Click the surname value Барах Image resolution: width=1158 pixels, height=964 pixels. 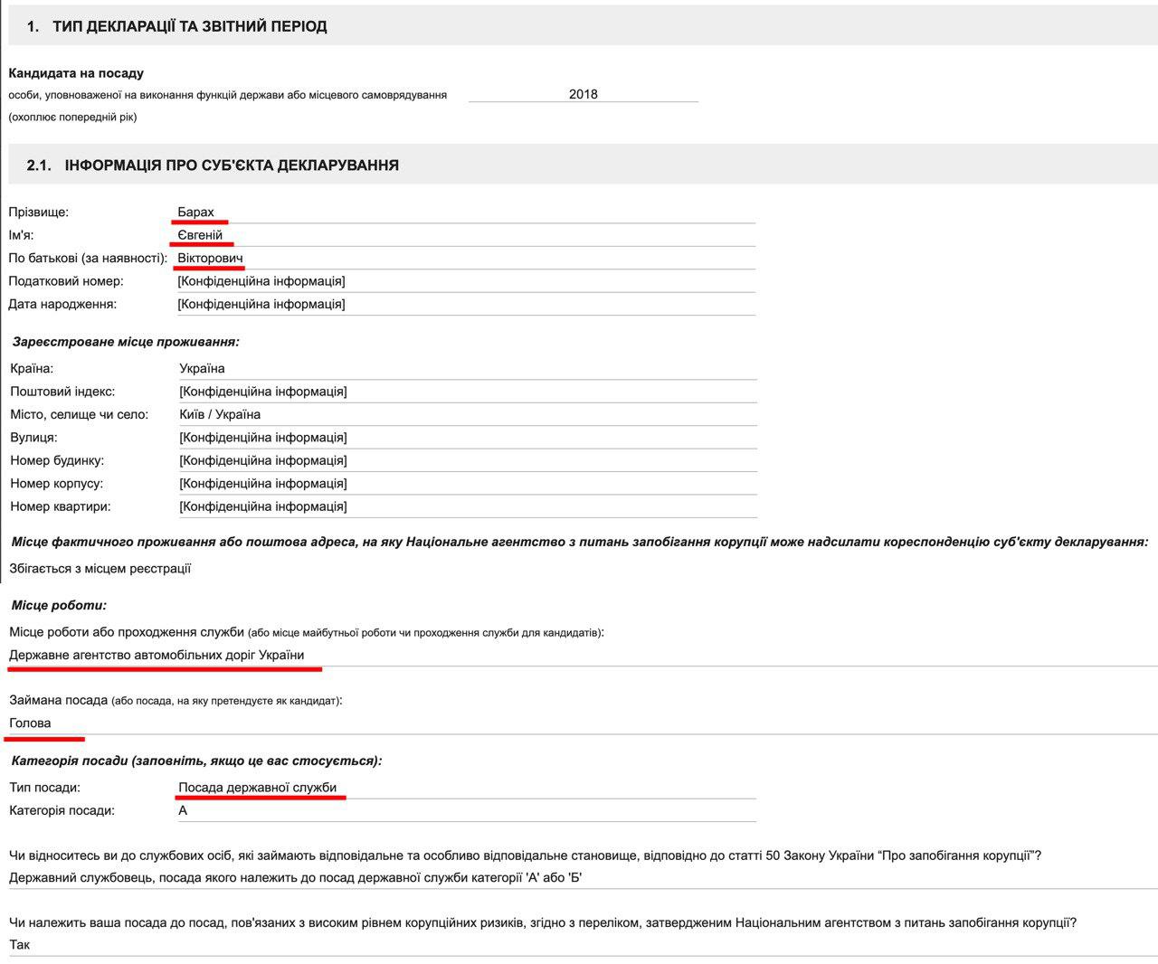(196, 213)
